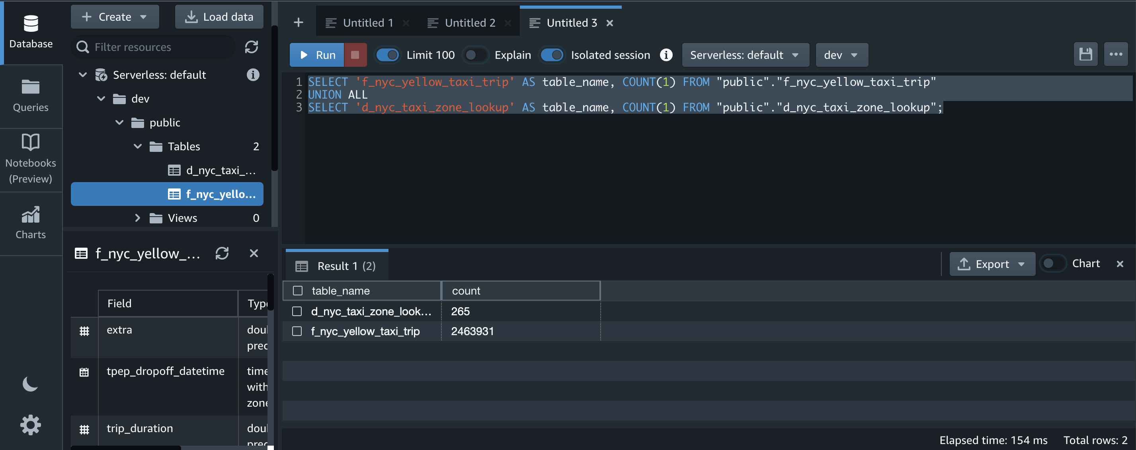Open the dev database dropdown
The image size is (1136, 450).
pyautogui.click(x=841, y=54)
